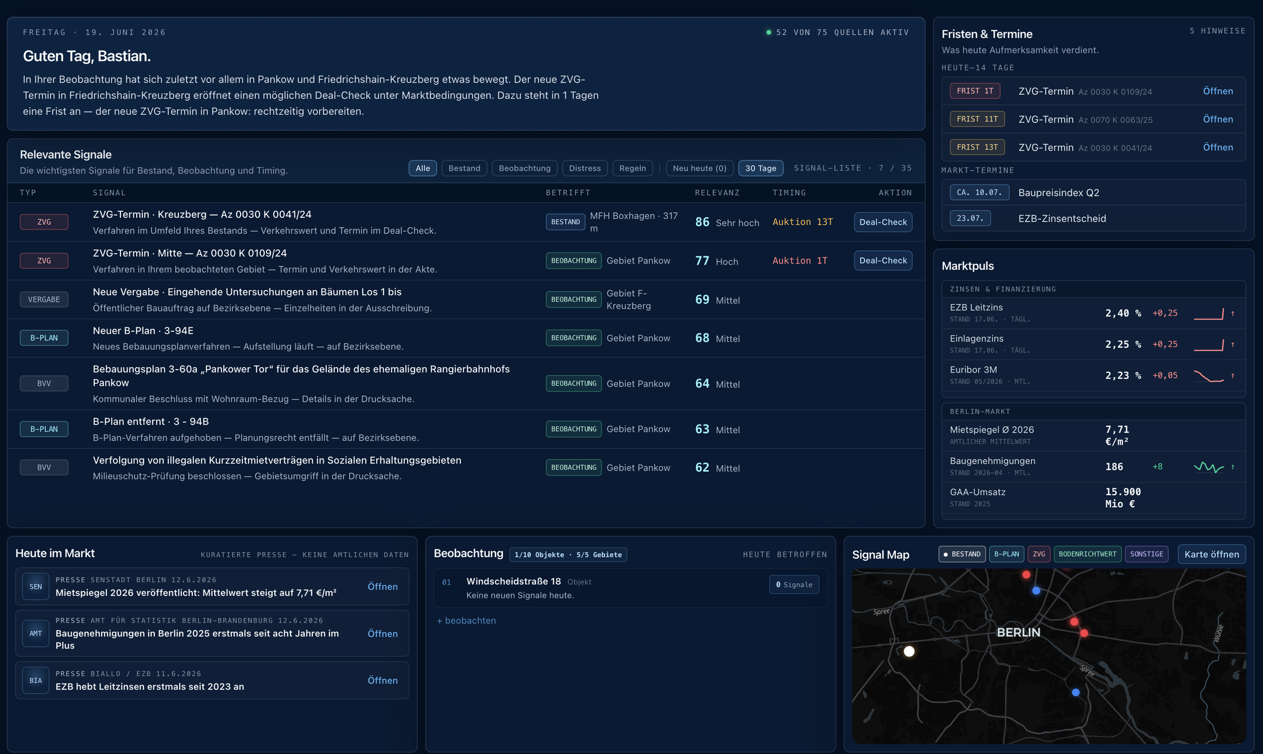
Task: Click the Mietspiegel Ø 2026 row
Action: [x=1094, y=436]
